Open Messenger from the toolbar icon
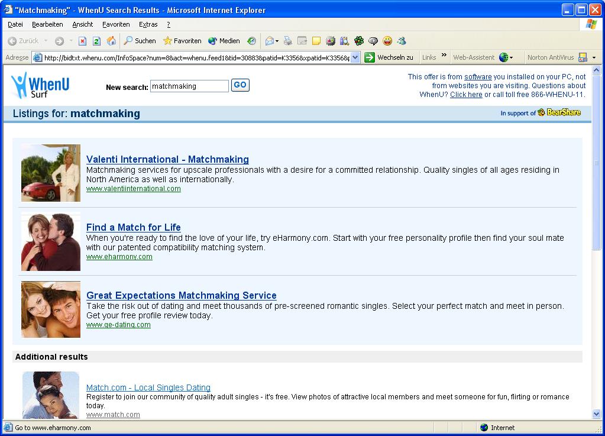 (402, 41)
